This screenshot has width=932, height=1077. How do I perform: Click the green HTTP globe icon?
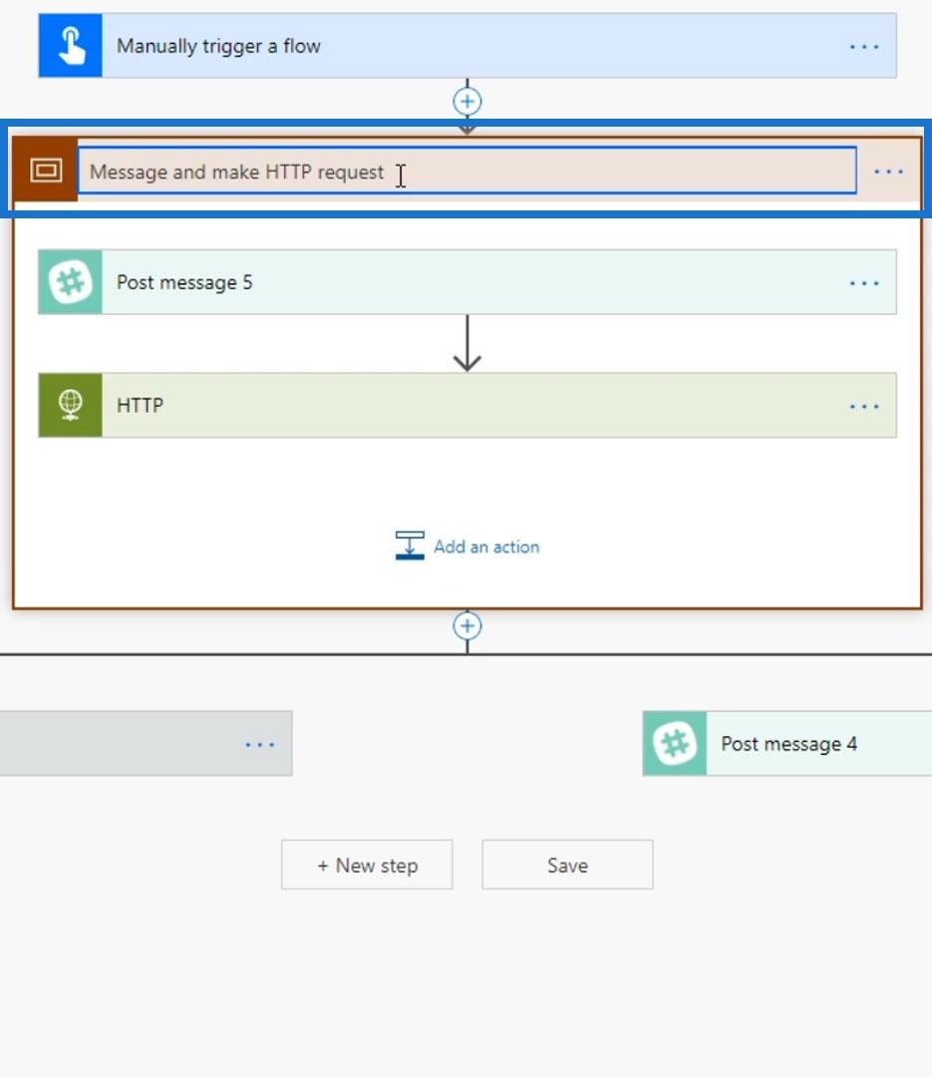(71, 405)
